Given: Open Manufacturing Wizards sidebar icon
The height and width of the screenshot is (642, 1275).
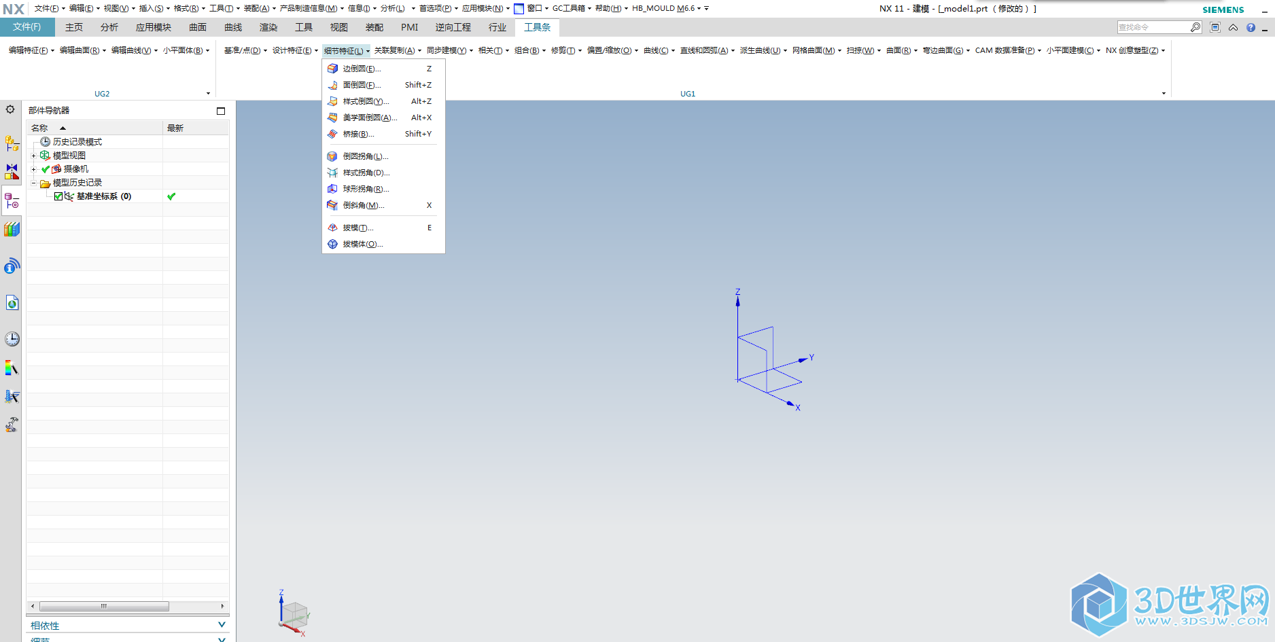Looking at the screenshot, I should 12,396.
